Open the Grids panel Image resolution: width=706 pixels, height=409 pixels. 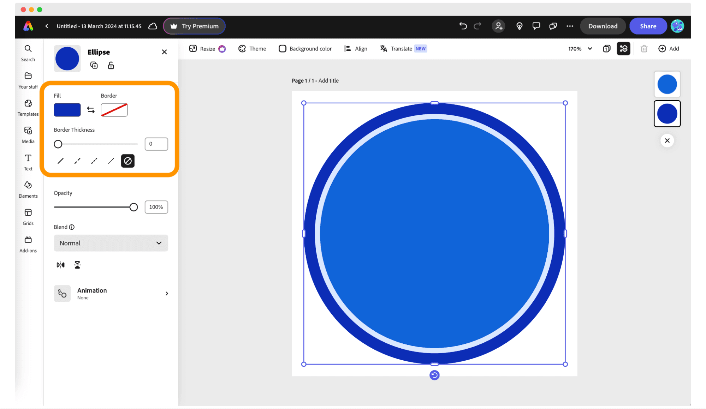[28, 217]
